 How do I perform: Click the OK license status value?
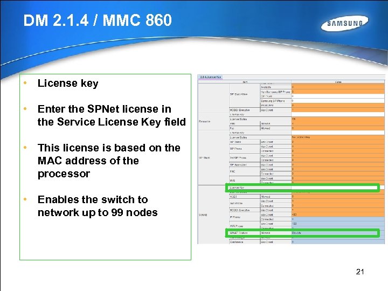(x=338, y=119)
